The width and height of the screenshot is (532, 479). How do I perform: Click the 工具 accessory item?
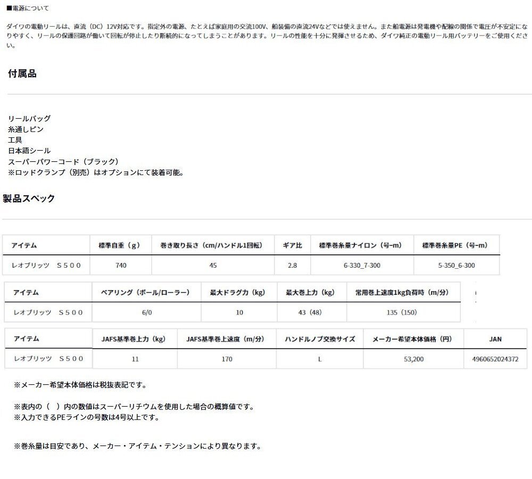16,139
